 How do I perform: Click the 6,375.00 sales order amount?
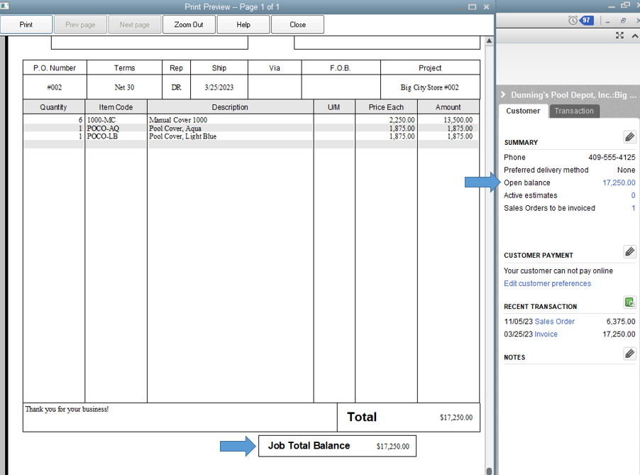[x=620, y=322]
